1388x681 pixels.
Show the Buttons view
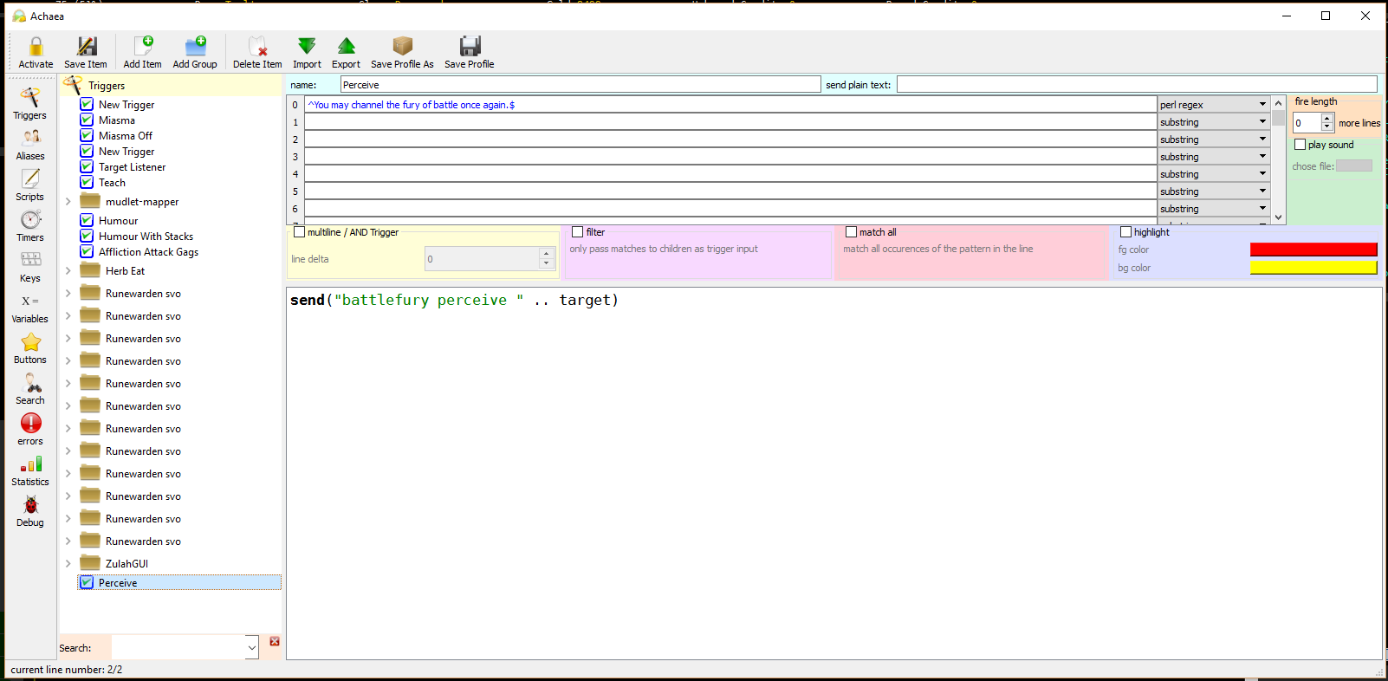click(x=30, y=348)
